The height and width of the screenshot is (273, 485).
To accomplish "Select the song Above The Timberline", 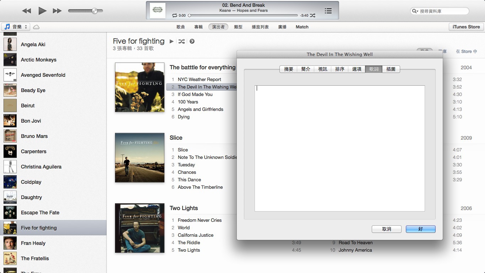I will point(200,187).
